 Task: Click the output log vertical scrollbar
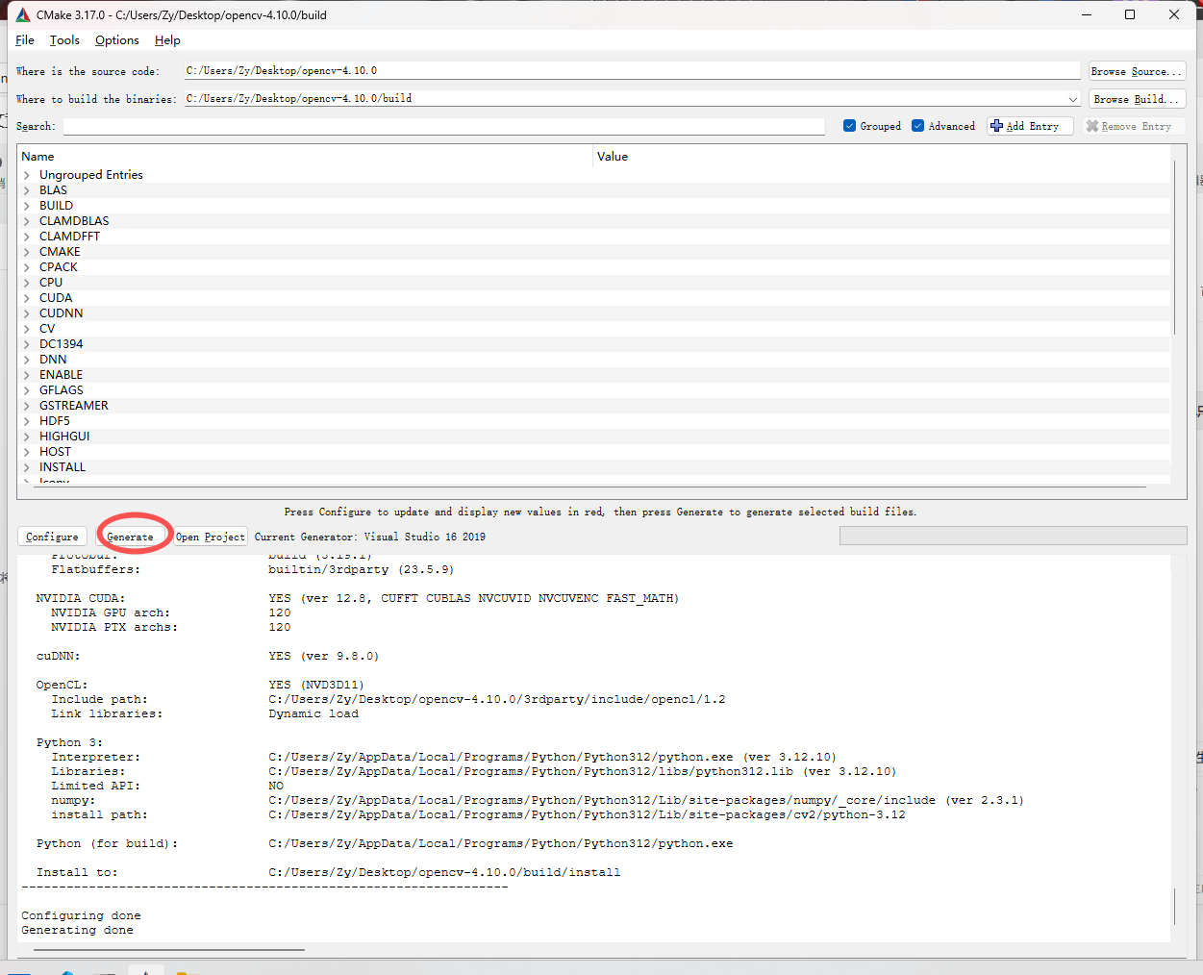(1175, 908)
